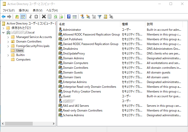Select the root Active Directory tree node
The image size is (188, 132).
(30, 23)
